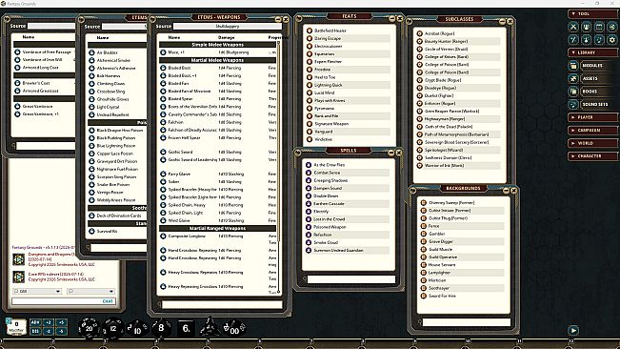This screenshot has width=620, height=349.
Task: Expand the Character sidebar section
Action: (x=592, y=156)
